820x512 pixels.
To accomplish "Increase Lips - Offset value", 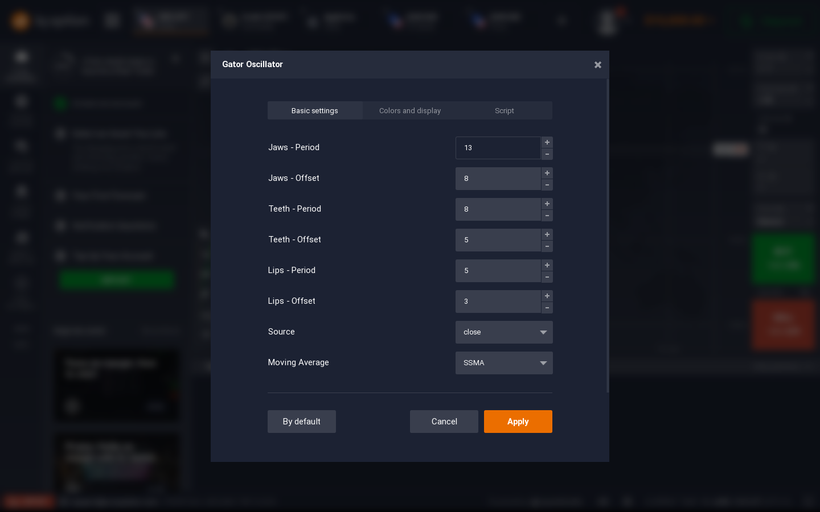I will [x=547, y=296].
